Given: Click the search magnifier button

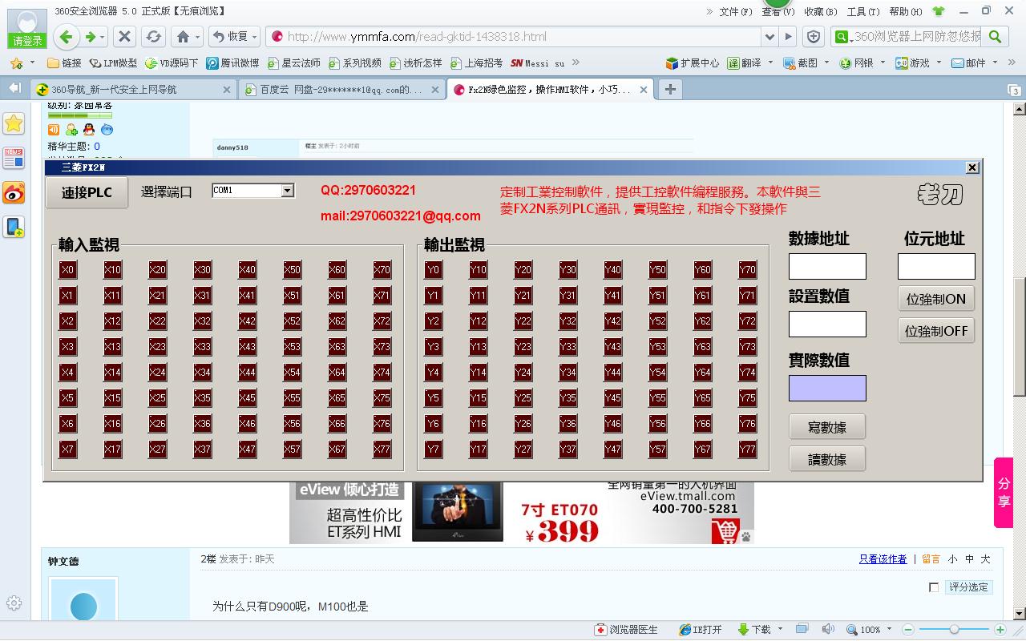Looking at the screenshot, I should pyautogui.click(x=995, y=37).
